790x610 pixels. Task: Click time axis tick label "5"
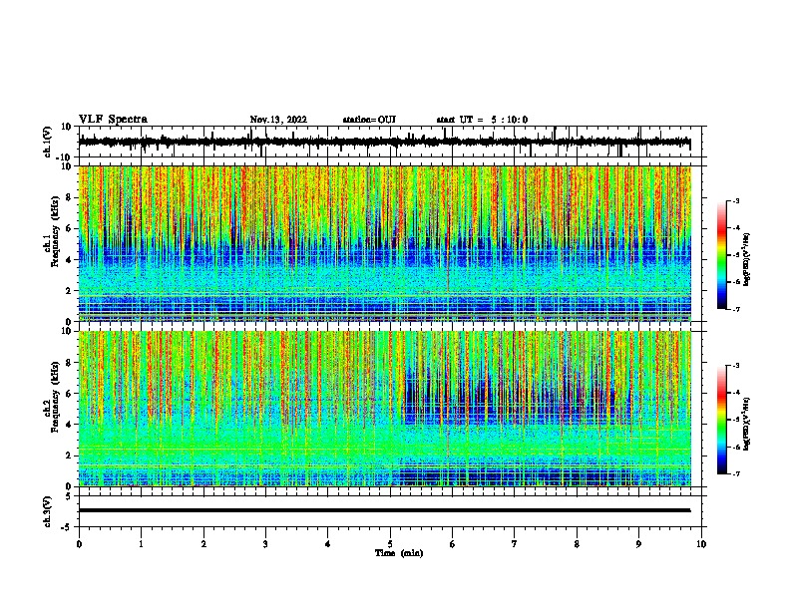390,544
